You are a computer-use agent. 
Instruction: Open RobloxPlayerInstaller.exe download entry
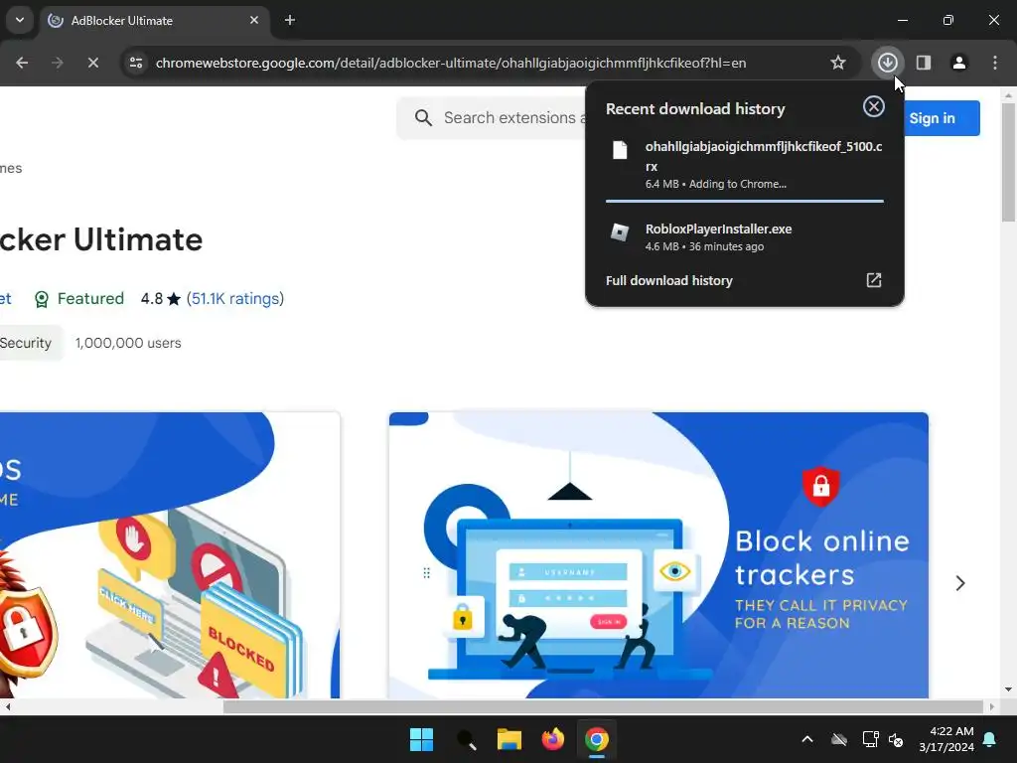(745, 236)
